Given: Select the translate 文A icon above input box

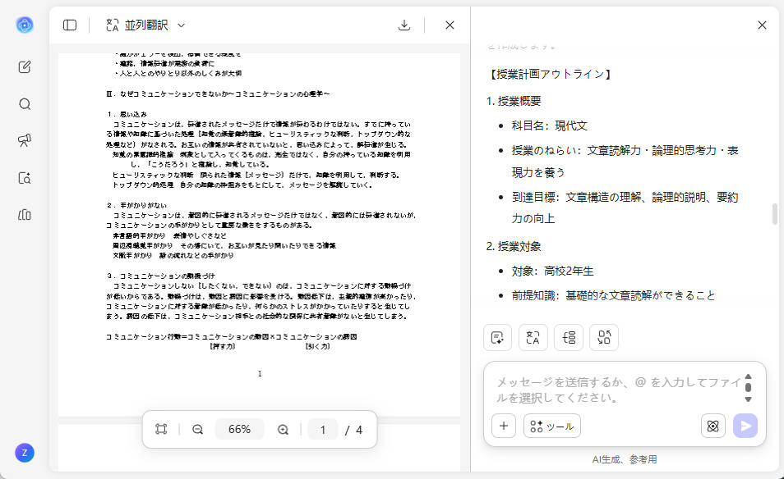Looking at the screenshot, I should tap(533, 337).
